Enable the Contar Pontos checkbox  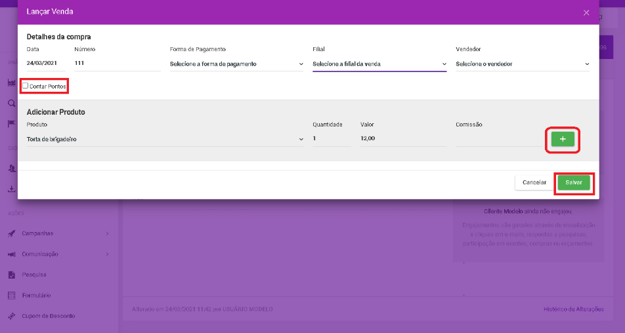pyautogui.click(x=26, y=86)
